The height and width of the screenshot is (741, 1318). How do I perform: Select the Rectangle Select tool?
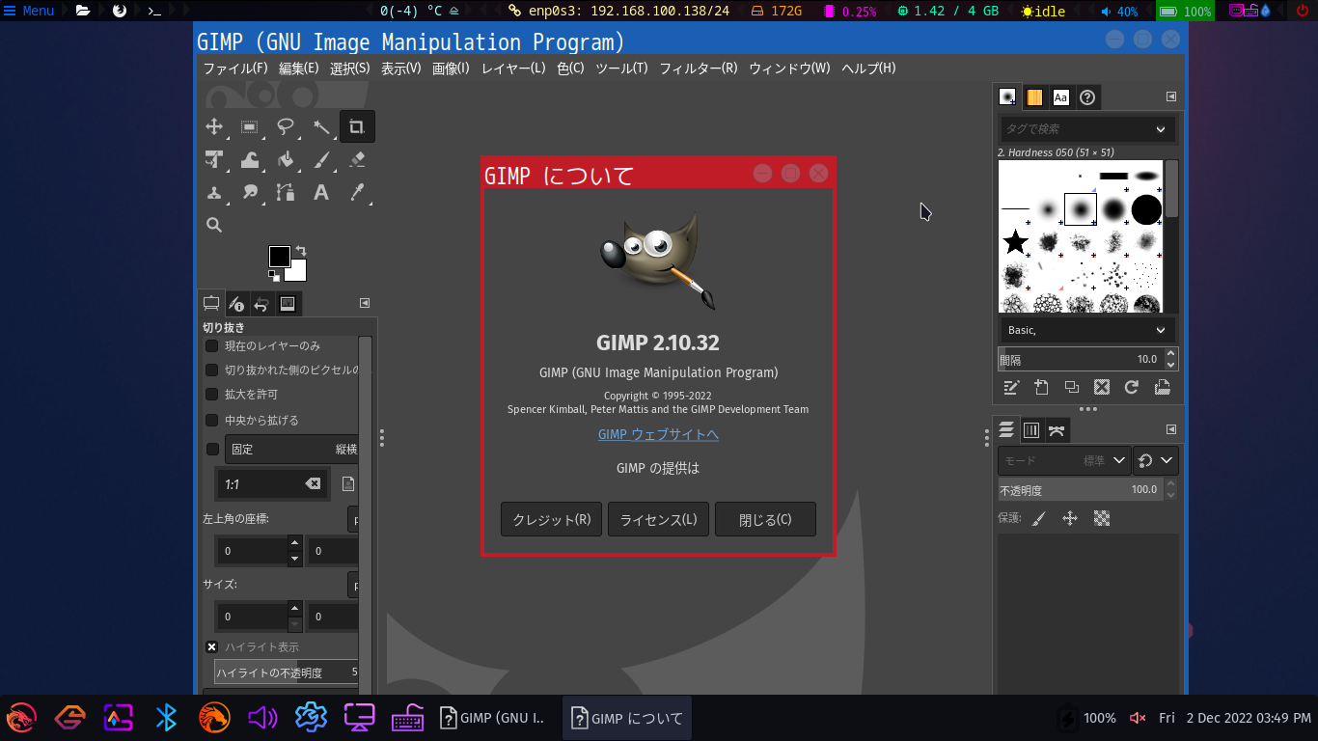point(250,126)
